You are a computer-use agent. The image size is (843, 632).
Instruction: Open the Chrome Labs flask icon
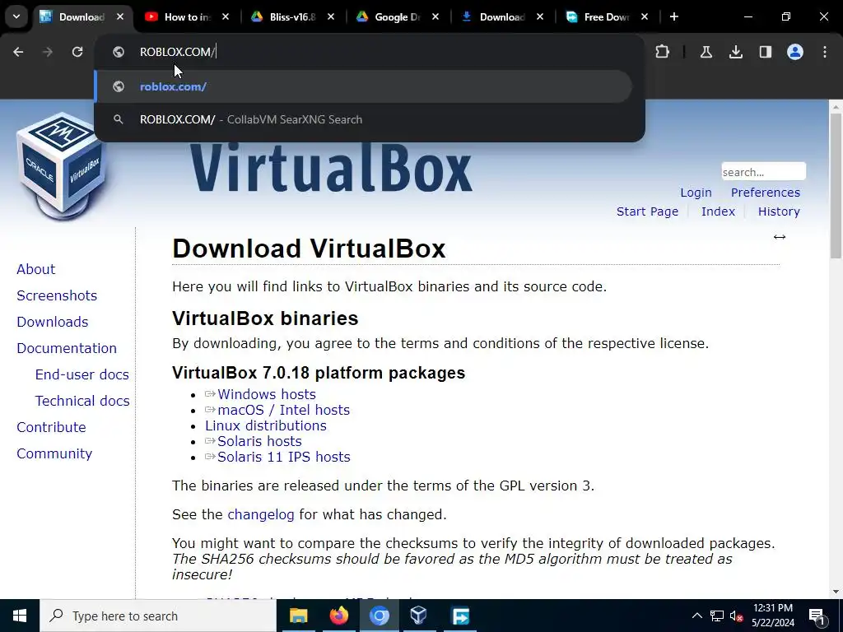[x=706, y=52]
